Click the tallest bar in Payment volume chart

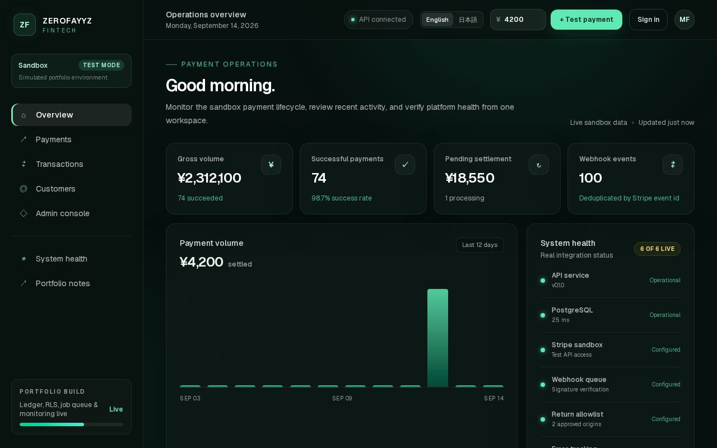[437, 338]
